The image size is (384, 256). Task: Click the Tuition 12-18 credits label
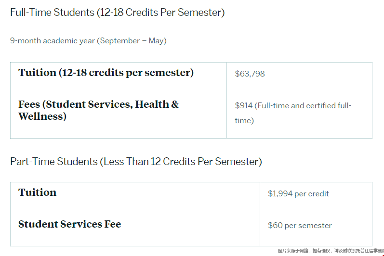click(x=106, y=73)
